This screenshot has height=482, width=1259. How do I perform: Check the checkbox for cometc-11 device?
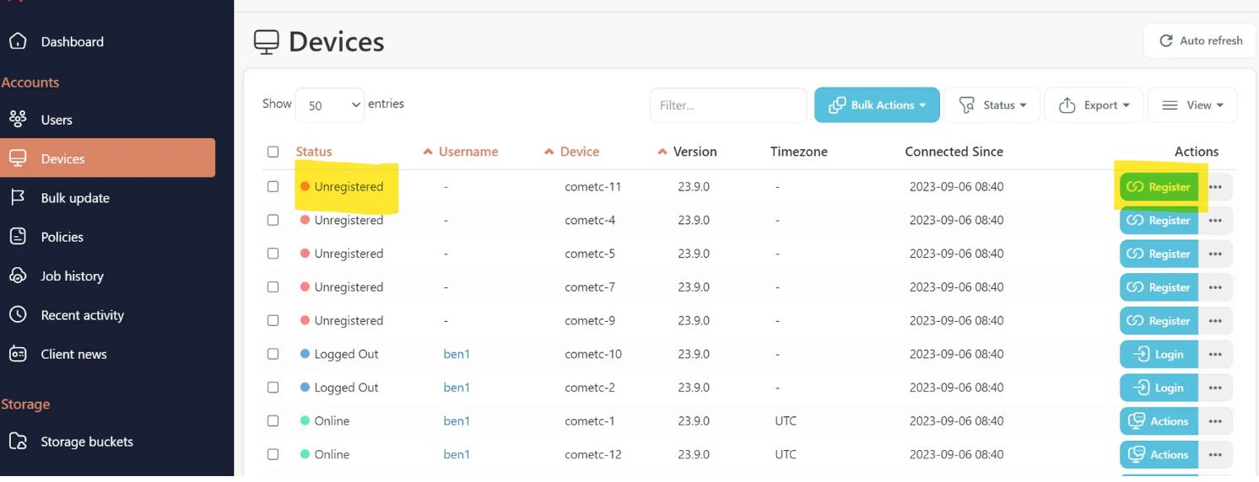[273, 186]
